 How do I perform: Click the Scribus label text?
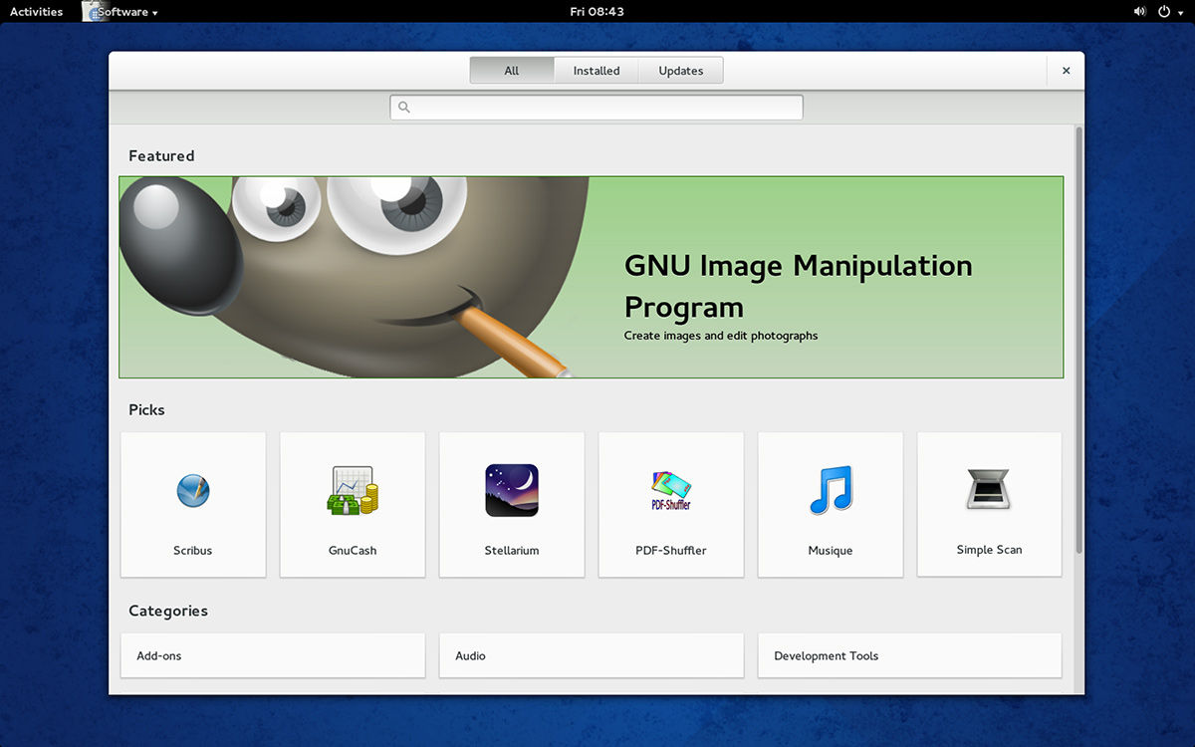(193, 550)
